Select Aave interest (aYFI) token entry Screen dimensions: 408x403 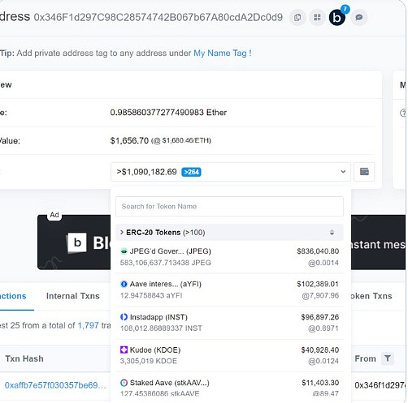[229, 289]
